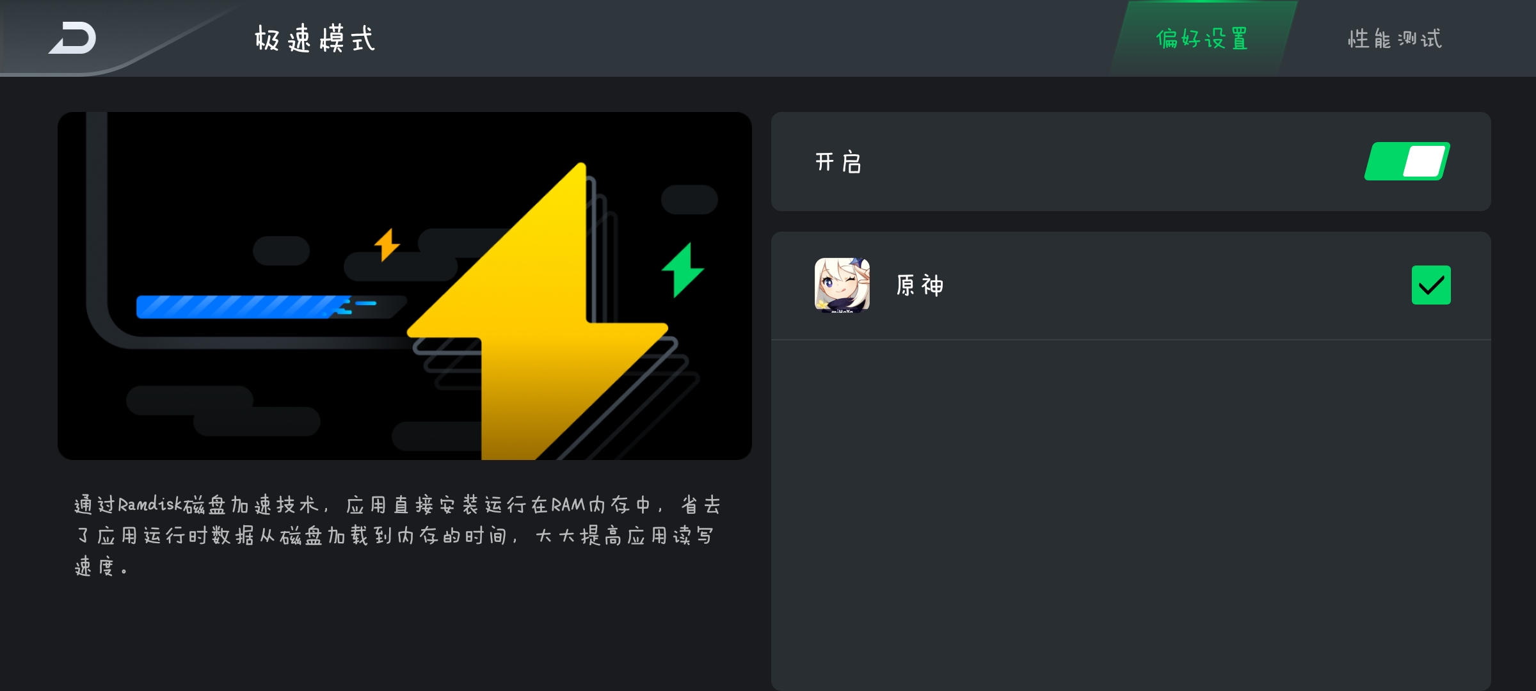The width and height of the screenshot is (1536, 691).
Task: Tap the white knob on the 开启 toggle
Action: click(1425, 161)
